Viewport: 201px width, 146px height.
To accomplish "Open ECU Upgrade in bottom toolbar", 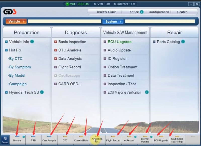I will coord(161,140).
